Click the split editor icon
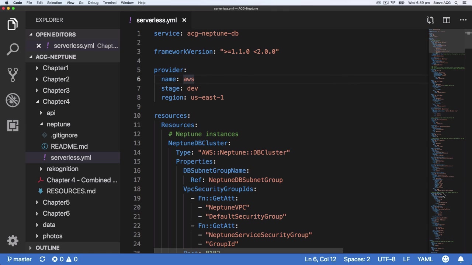Screen dimensions: 472x265 click(447, 20)
